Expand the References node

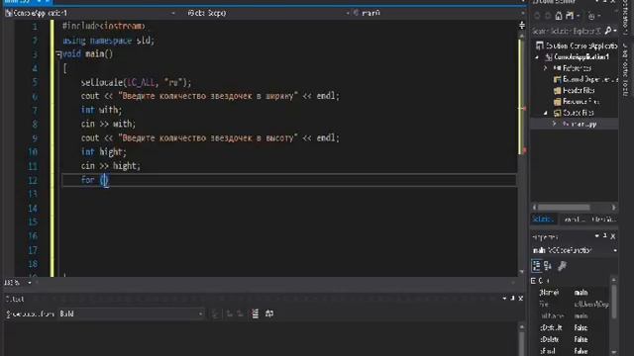pos(546,68)
